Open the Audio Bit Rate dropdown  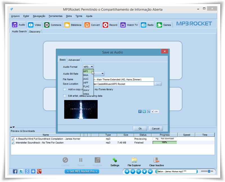(102, 73)
